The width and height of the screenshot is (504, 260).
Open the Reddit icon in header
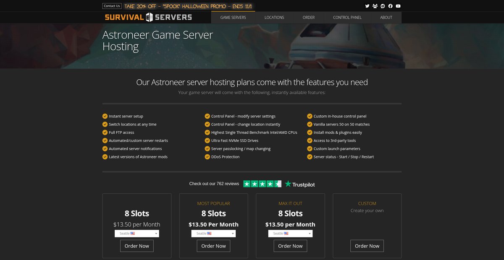point(383,6)
